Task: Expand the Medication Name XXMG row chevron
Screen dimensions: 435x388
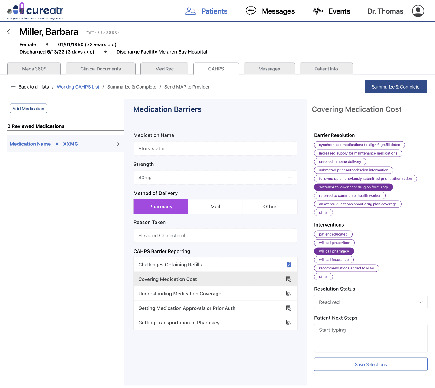Action: (x=118, y=144)
